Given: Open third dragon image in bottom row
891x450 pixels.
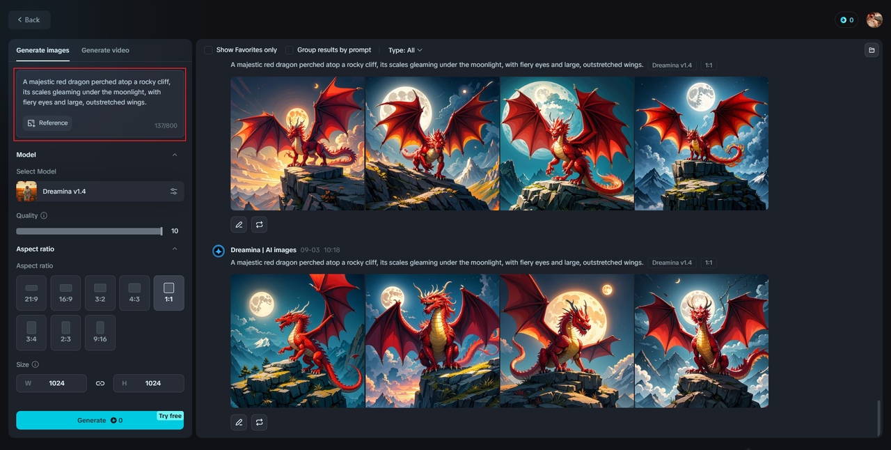Looking at the screenshot, I should click(x=567, y=341).
